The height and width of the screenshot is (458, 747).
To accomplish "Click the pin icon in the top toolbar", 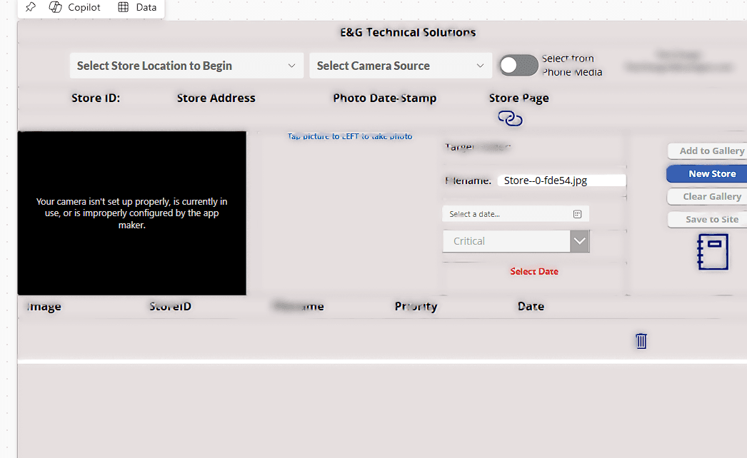I will 30,7.
